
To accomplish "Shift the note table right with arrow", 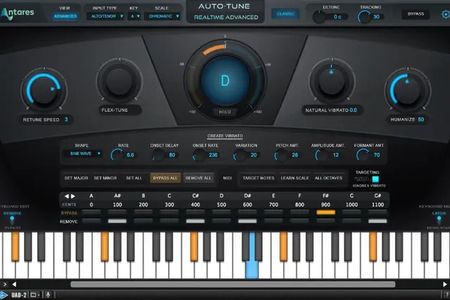I will (x=73, y=196).
